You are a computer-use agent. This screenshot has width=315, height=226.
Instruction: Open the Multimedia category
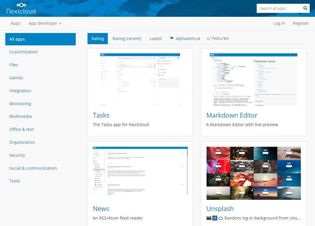tap(21, 116)
